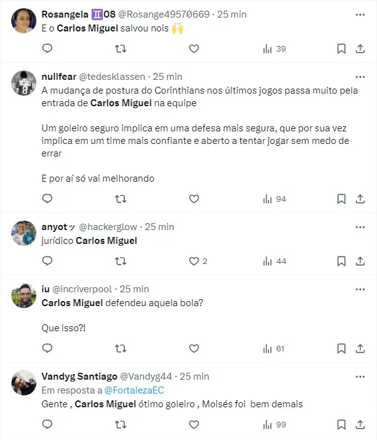Image resolution: width=377 pixels, height=440 pixels.
Task: Open more options menu on nullfear's tweet
Action: [360, 76]
